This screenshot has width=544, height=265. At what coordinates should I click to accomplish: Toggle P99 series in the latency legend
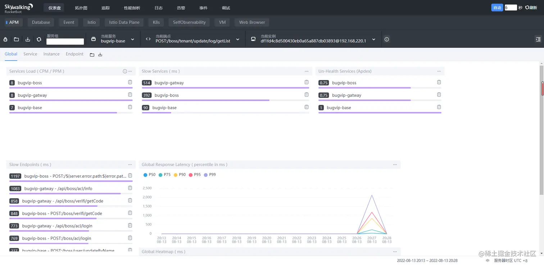click(210, 175)
